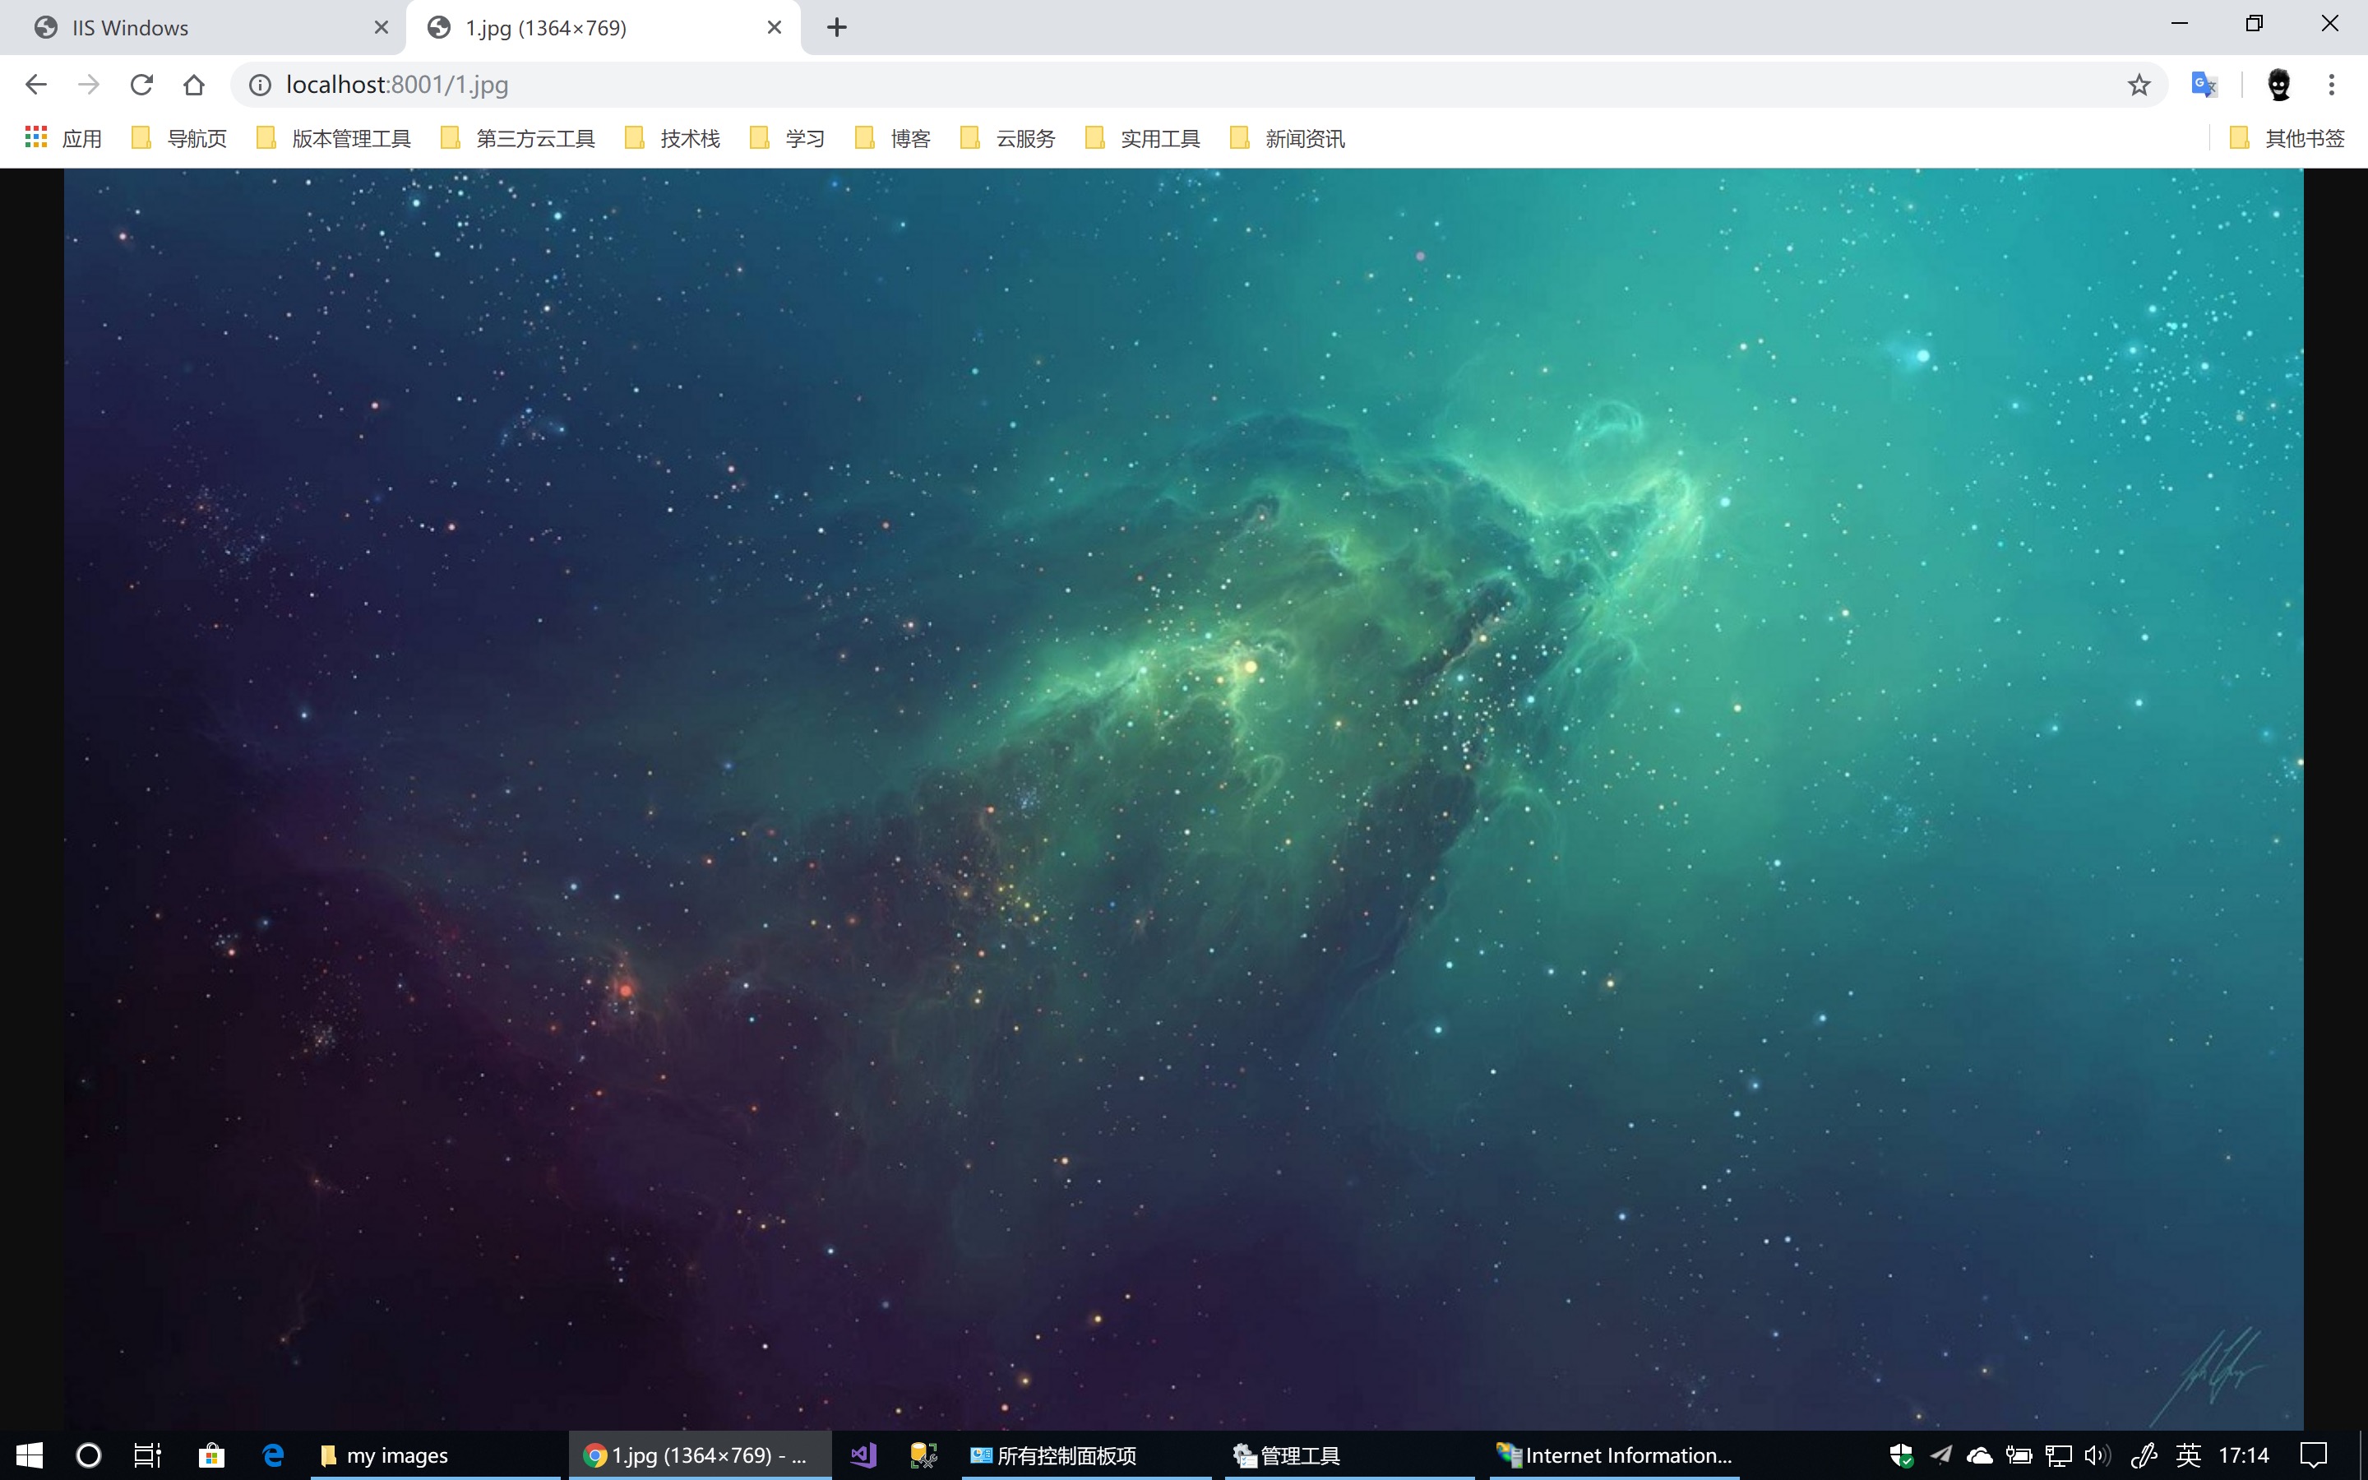This screenshot has height=1480, width=2368.
Task: Go back using the browser back arrow
Action: [x=36, y=86]
